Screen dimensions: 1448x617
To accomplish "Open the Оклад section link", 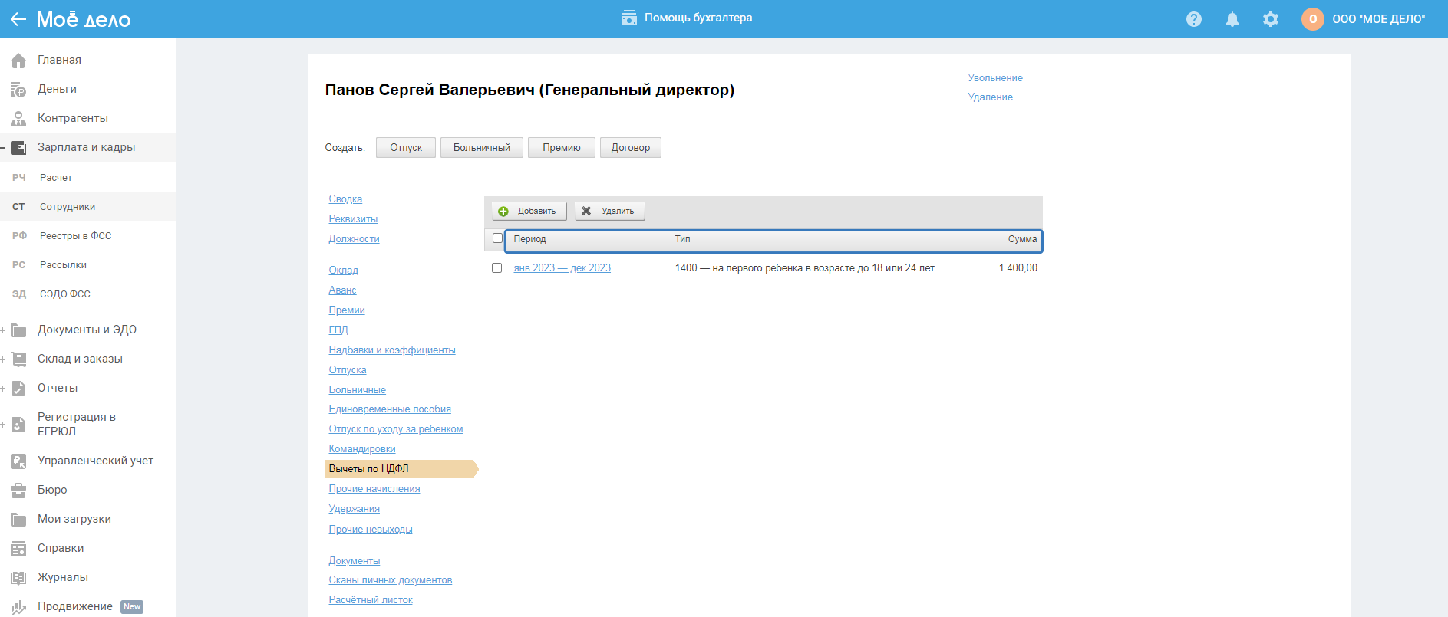I will coord(343,271).
